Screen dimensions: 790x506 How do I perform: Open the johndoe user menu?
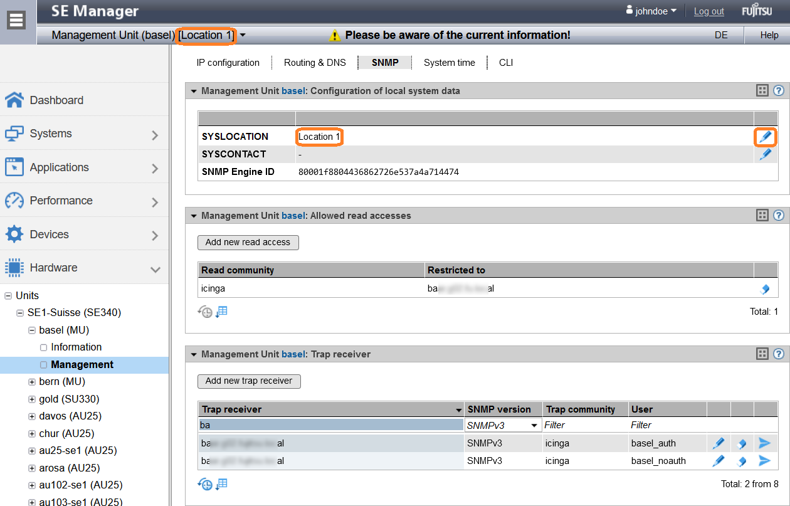point(651,11)
